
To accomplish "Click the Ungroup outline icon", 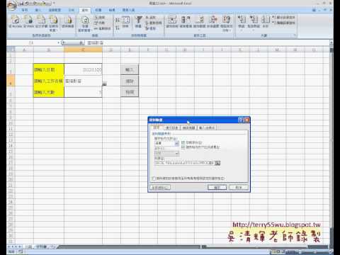I will (x=254, y=22).
